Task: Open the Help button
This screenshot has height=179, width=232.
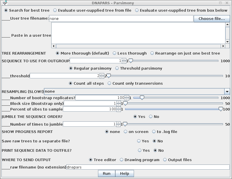Action: [124, 174]
